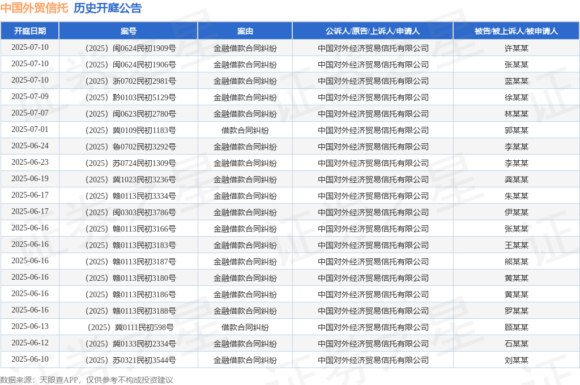Viewport: 580px width, 385px height.
Task: Select case number 浙0702民初2981号
Action: [144, 81]
